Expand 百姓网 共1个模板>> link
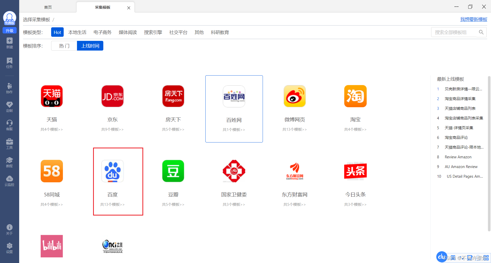The width and height of the screenshot is (491, 263). 234,130
